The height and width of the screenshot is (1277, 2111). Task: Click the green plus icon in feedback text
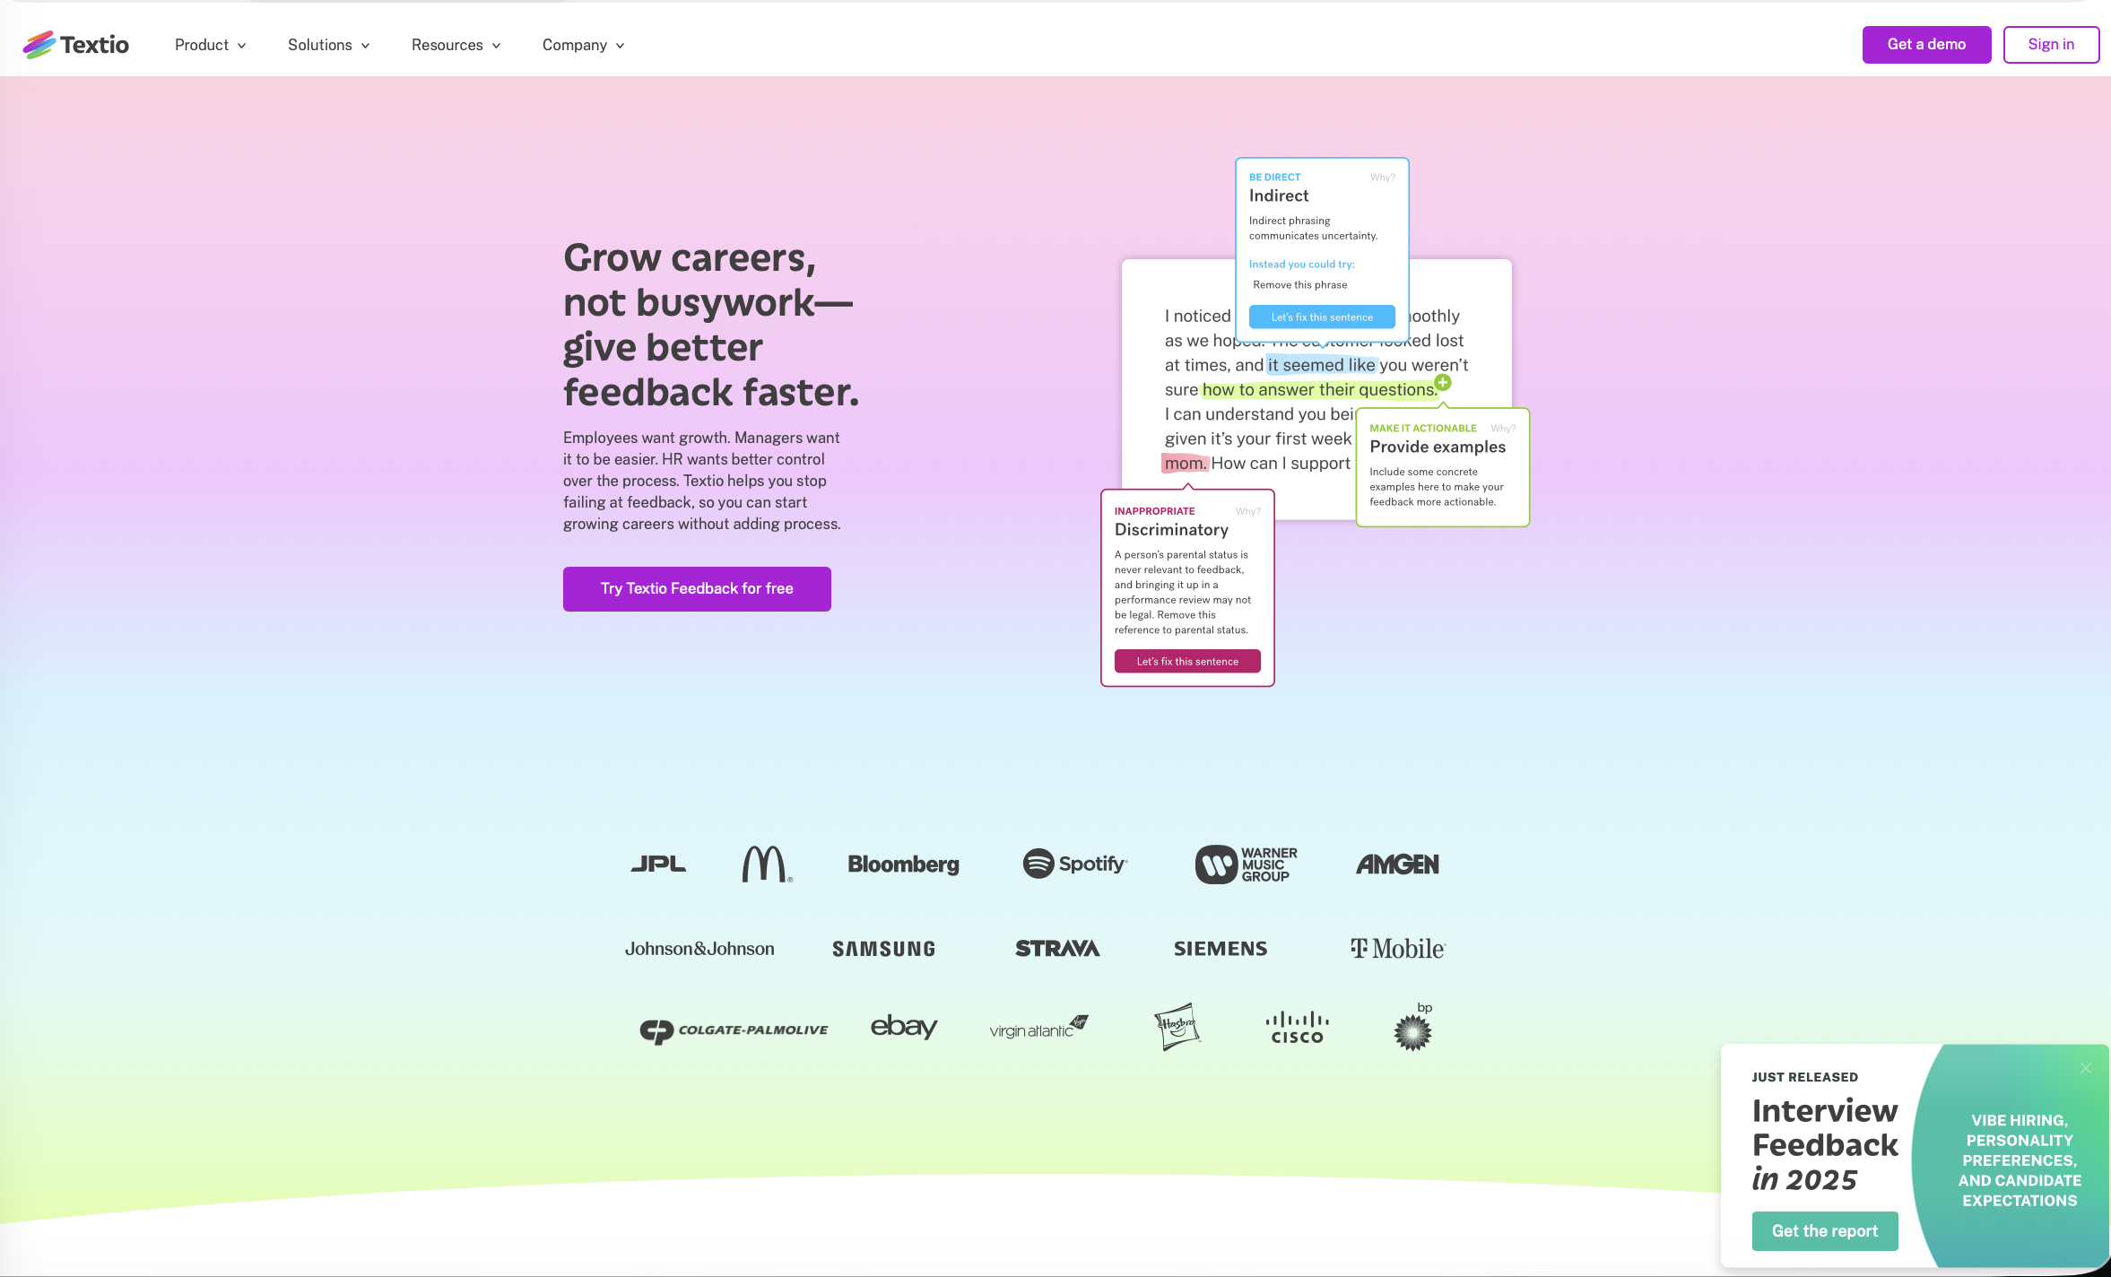tap(1443, 383)
